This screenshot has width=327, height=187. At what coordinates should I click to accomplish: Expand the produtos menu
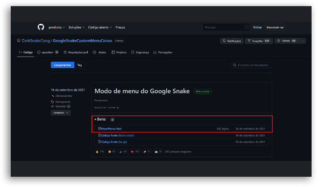coord(57,27)
